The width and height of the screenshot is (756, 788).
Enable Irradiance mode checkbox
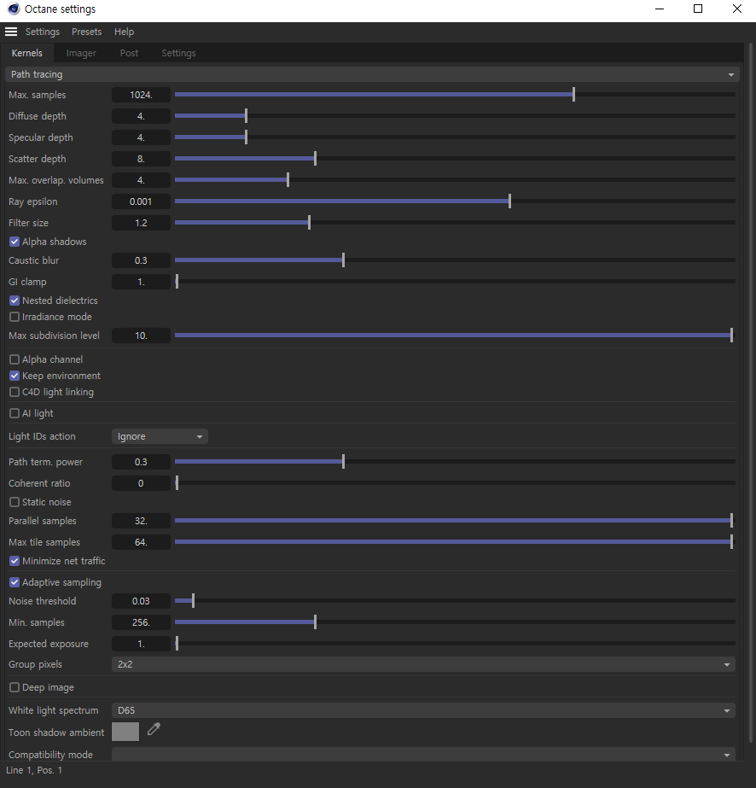click(15, 317)
